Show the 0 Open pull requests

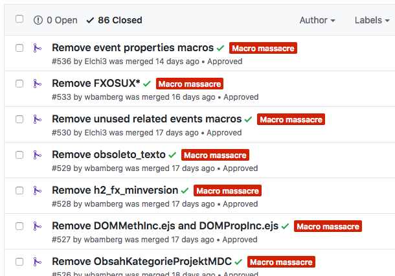(56, 20)
